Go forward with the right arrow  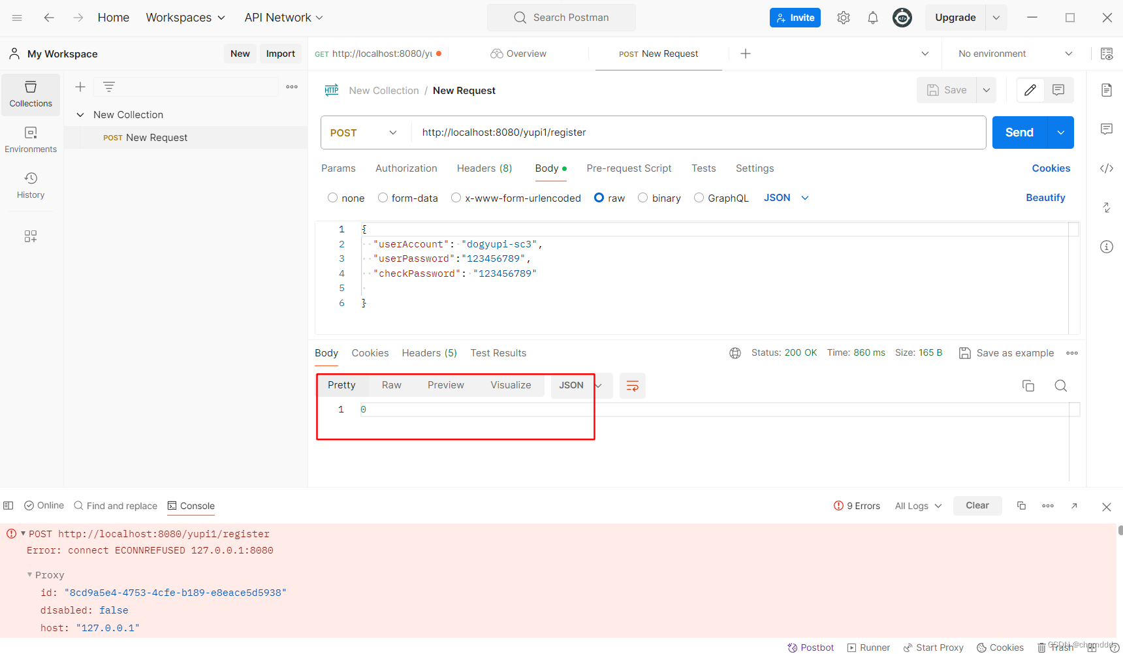pos(78,18)
